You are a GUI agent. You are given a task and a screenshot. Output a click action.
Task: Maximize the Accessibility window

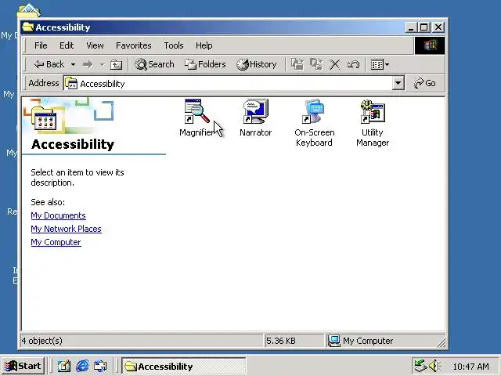[x=424, y=27]
